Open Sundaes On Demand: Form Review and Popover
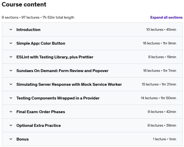184x147 pixels. 62,71
